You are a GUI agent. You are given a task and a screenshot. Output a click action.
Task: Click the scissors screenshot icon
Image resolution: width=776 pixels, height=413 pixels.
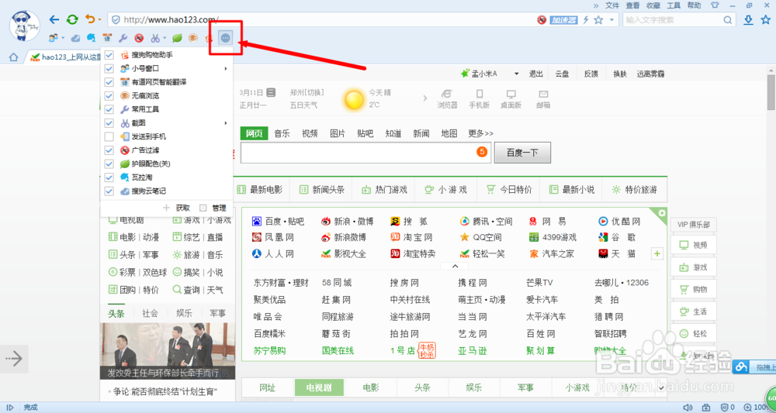click(x=155, y=37)
